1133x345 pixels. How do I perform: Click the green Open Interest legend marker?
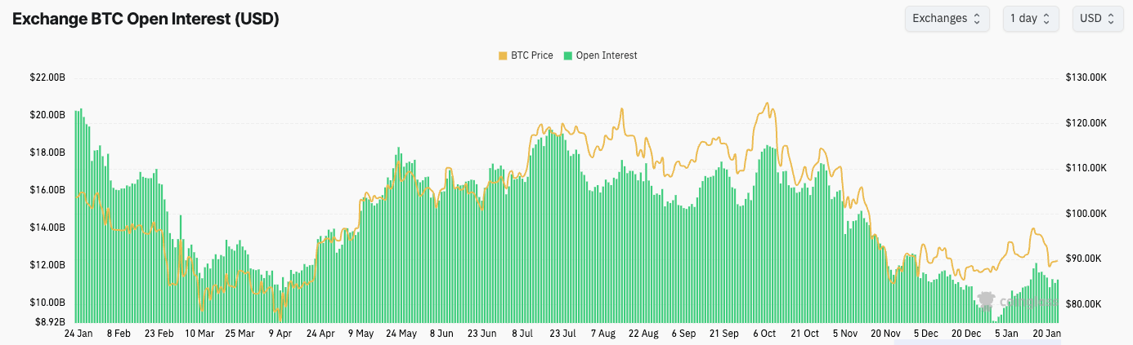coord(568,55)
